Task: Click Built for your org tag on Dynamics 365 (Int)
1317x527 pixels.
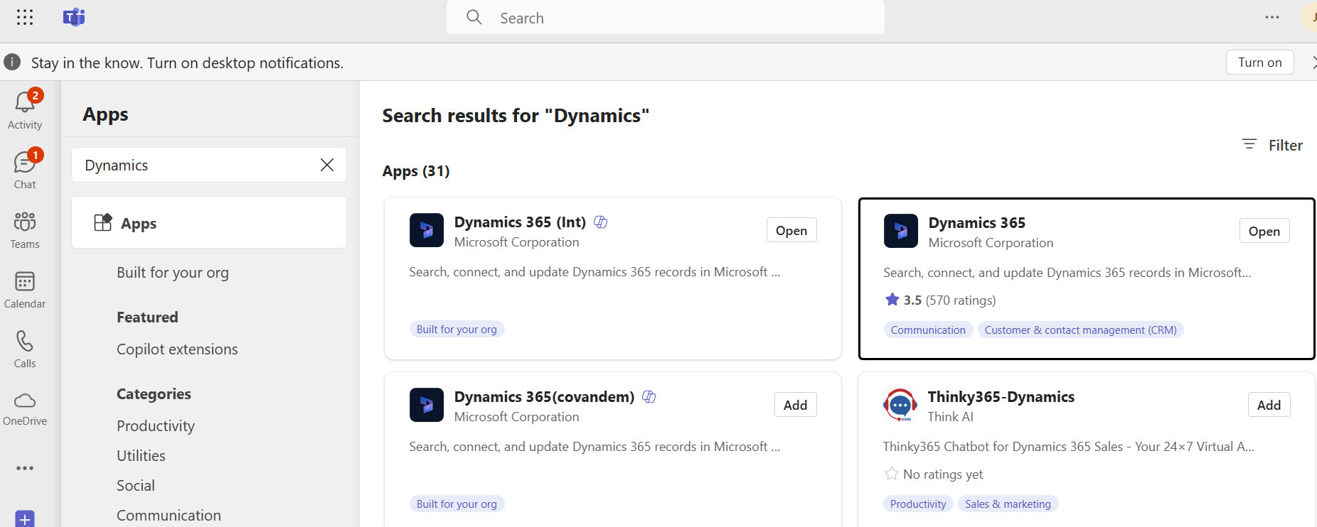Action: click(x=457, y=329)
